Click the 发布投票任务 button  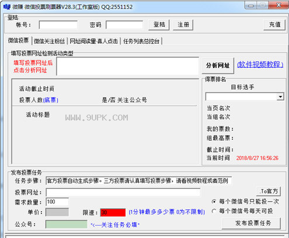251,223
